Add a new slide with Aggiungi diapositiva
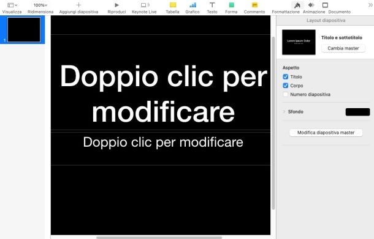 click(78, 5)
